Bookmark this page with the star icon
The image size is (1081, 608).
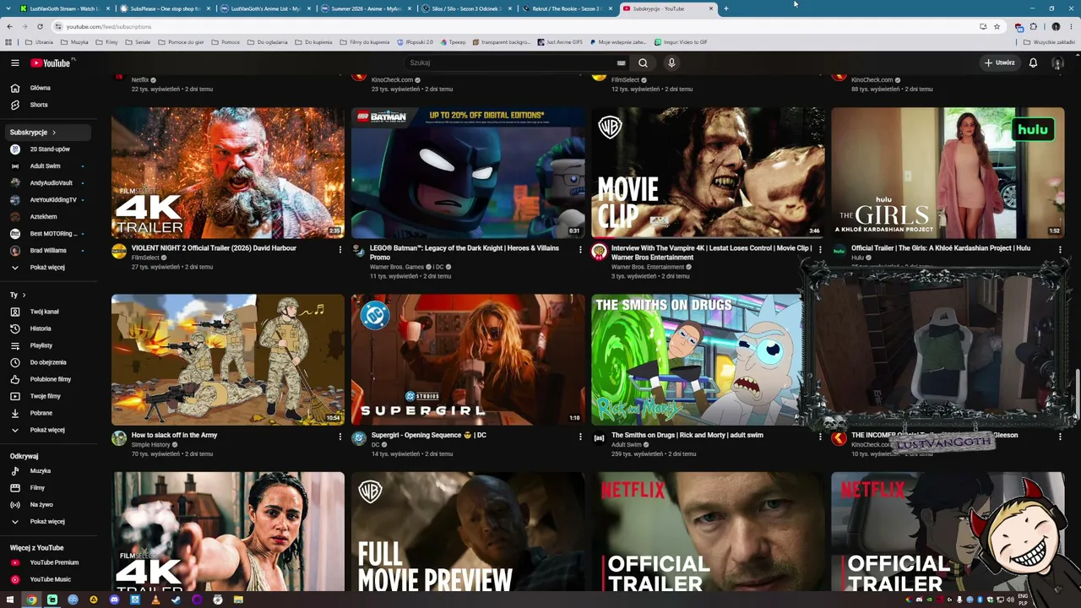coord(997,26)
